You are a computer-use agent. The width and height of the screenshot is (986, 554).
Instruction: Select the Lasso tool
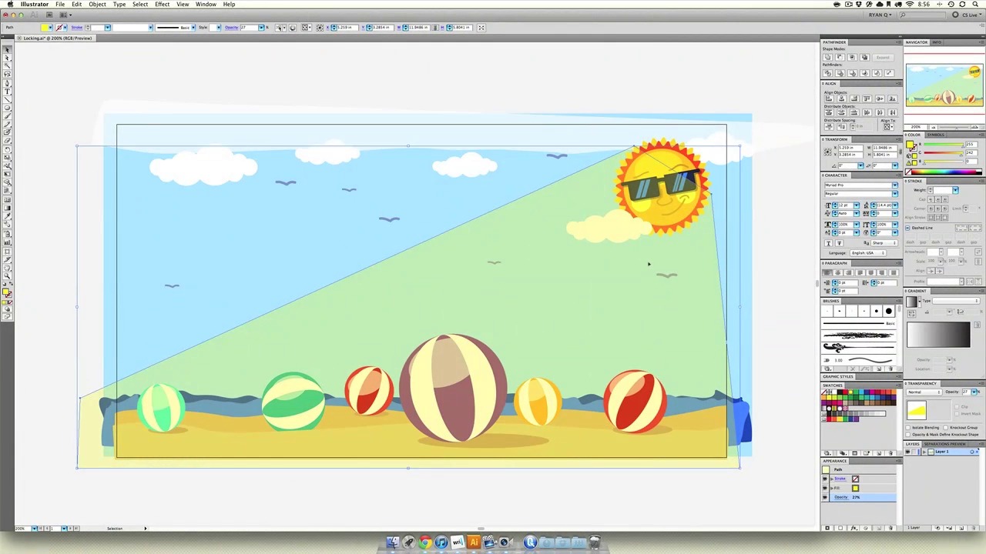[8, 73]
